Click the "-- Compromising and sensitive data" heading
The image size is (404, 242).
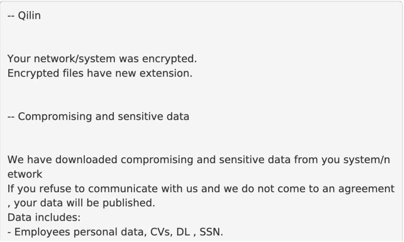pyautogui.click(x=98, y=117)
